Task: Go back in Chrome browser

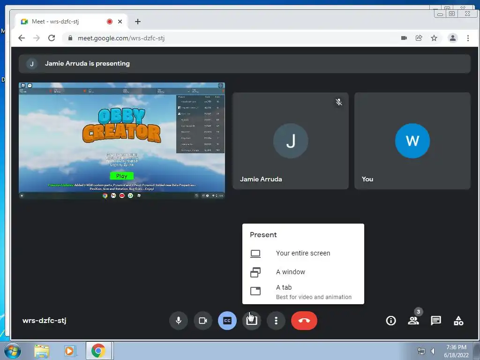Action: pos(22,38)
